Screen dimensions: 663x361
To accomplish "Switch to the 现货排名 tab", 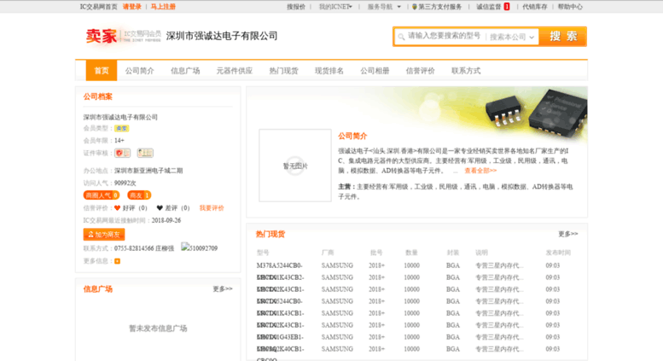I will pos(329,71).
